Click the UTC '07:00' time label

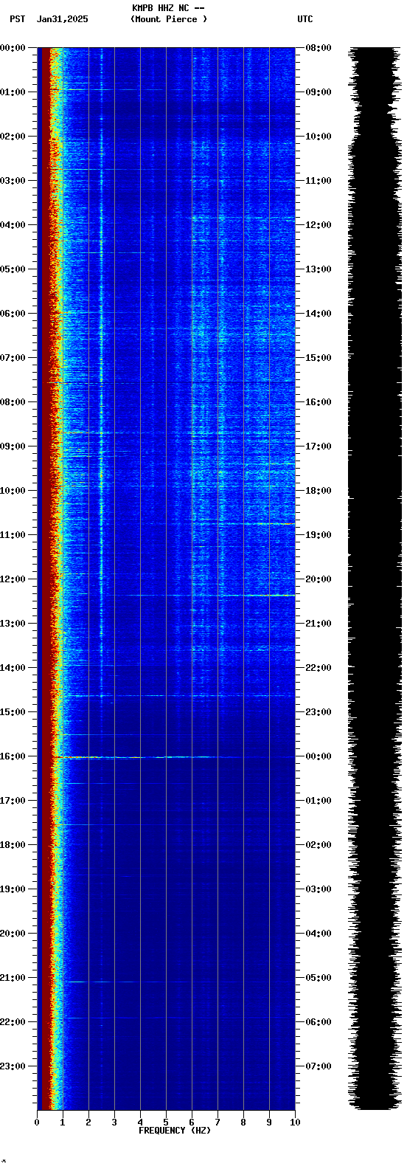(319, 1066)
